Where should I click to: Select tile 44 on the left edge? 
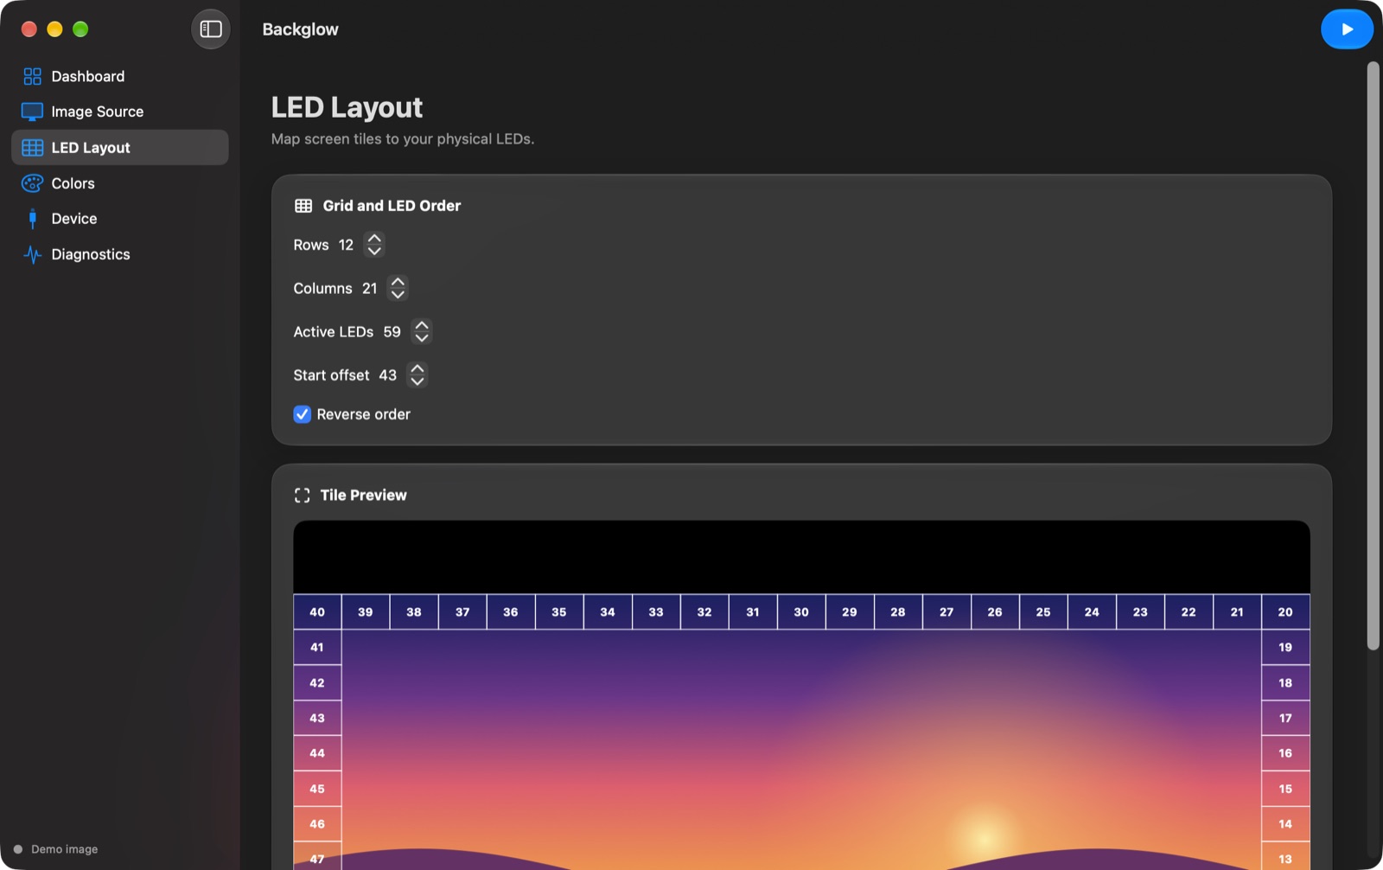point(317,753)
